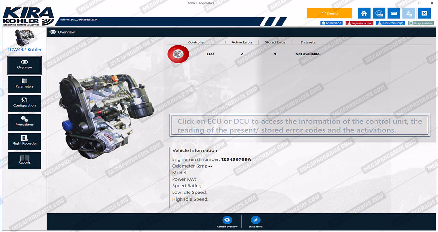Screen dimensions: 438x232
Task: Click the Refresh overview button
Action: click(227, 222)
